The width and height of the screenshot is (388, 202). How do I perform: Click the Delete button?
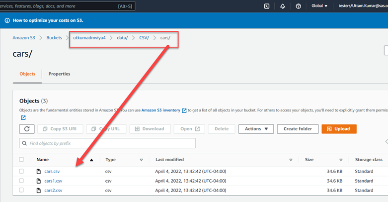tap(222, 129)
